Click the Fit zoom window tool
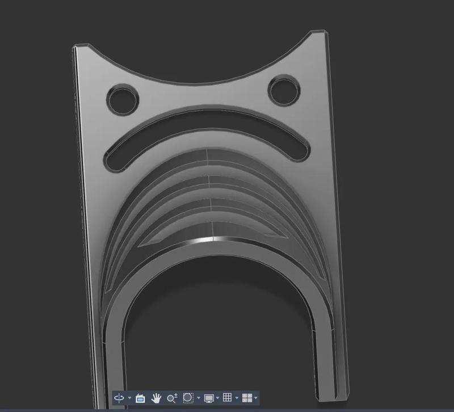 tap(188, 398)
